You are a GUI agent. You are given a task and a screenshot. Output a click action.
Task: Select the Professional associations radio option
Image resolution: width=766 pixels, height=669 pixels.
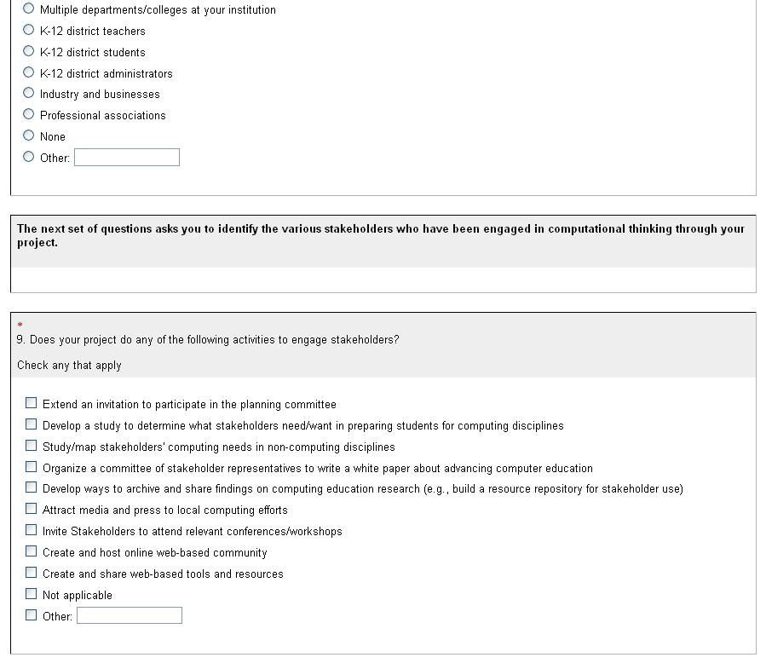tap(29, 114)
